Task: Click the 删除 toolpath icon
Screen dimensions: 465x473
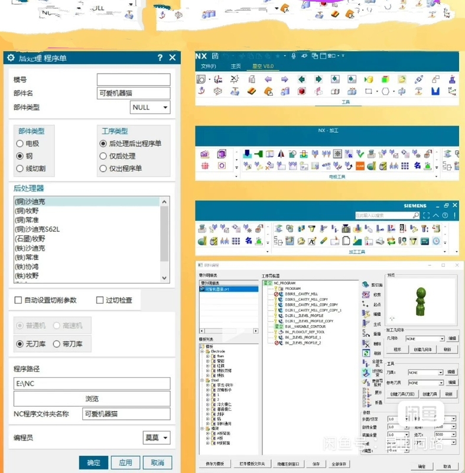Action: click(x=366, y=344)
